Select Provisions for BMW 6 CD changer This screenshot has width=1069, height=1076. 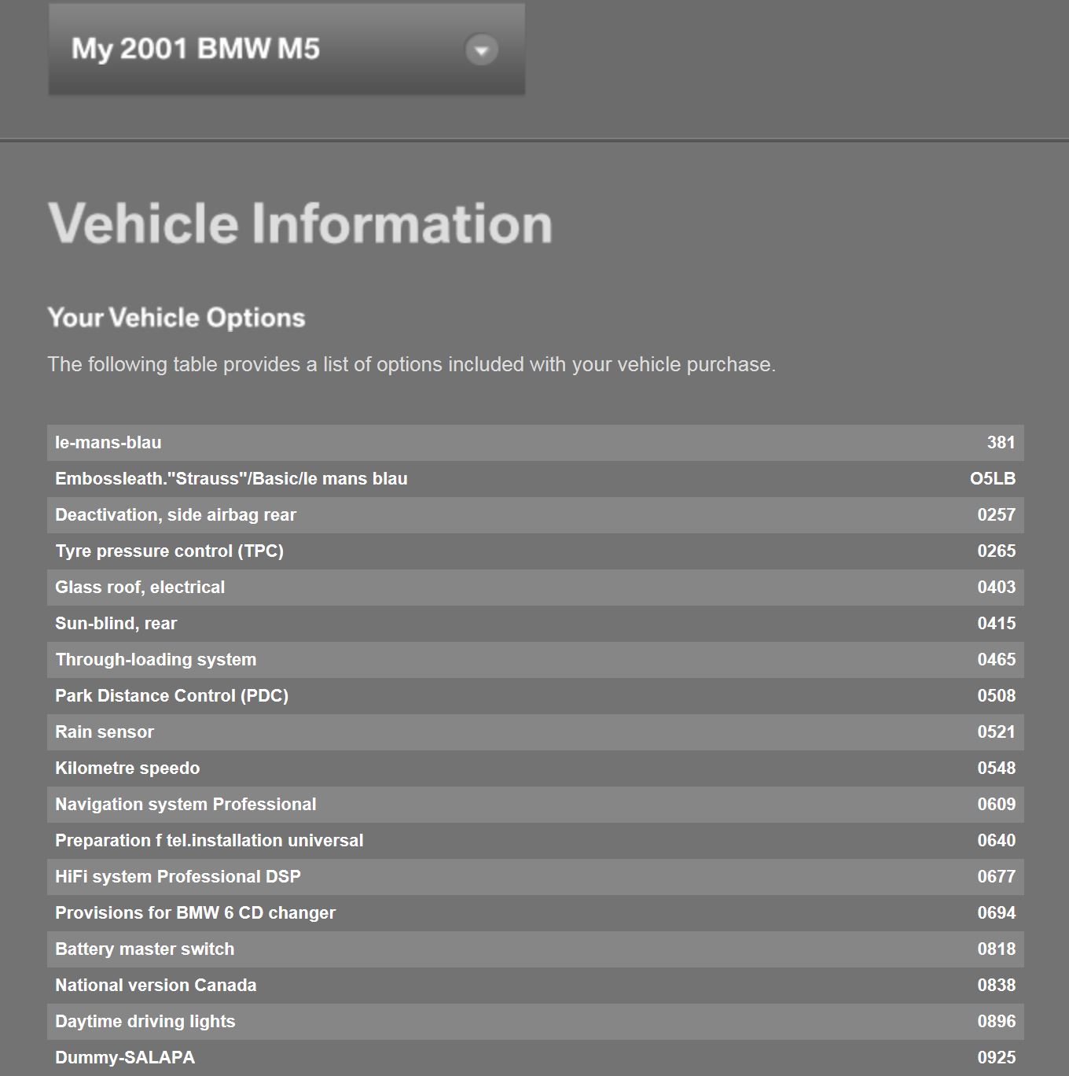point(535,913)
